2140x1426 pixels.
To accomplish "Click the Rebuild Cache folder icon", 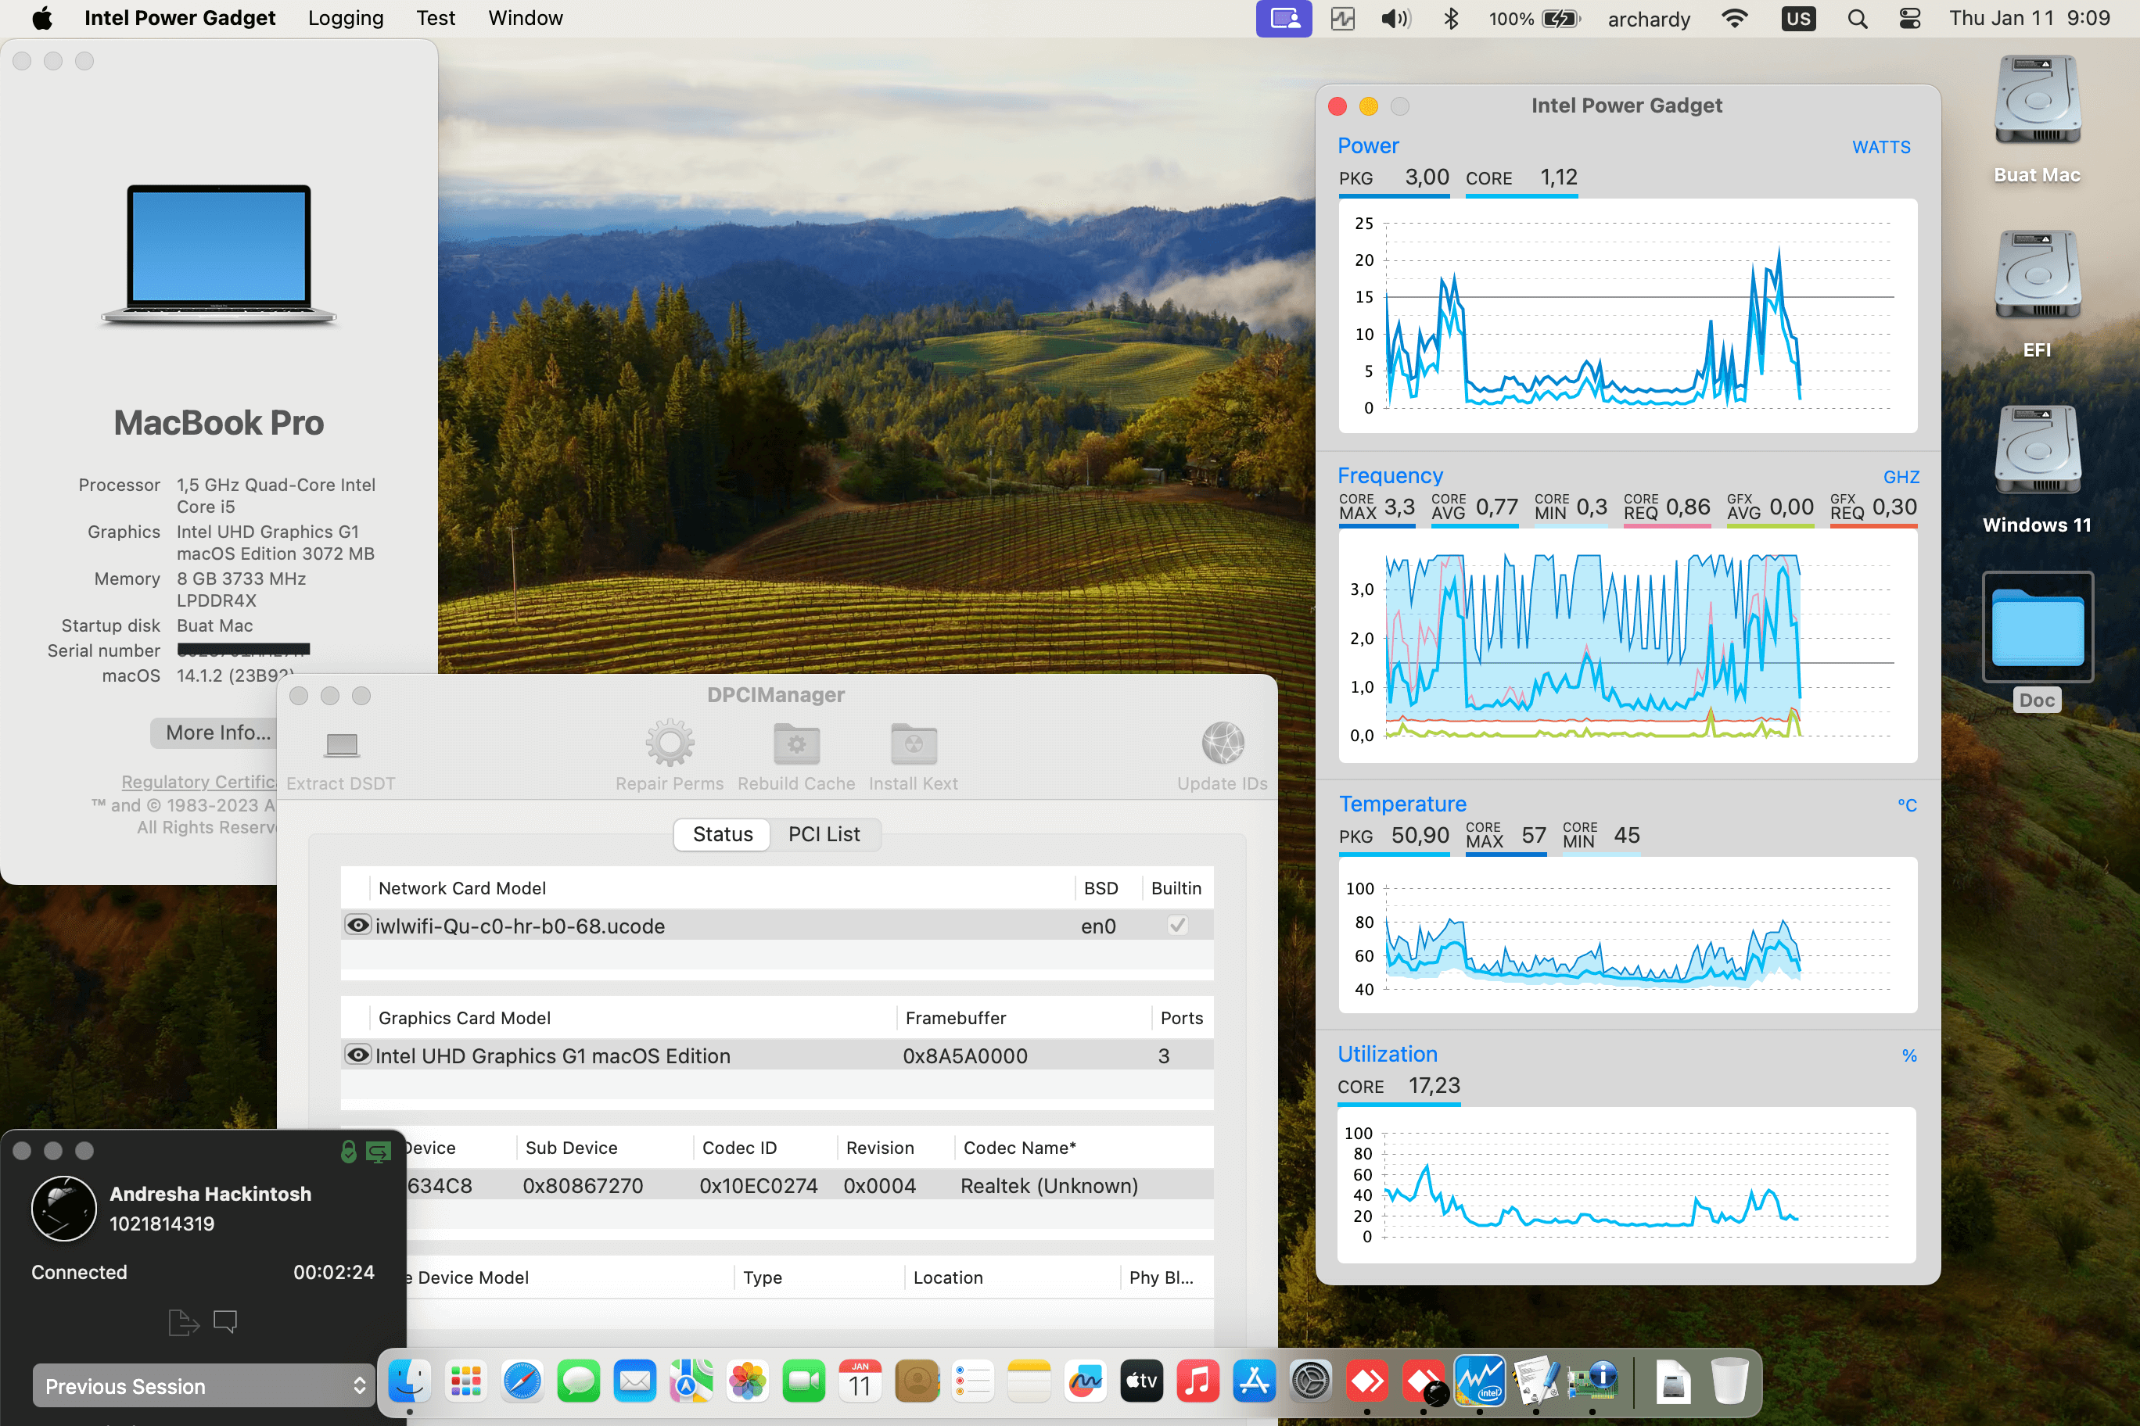I will point(796,743).
